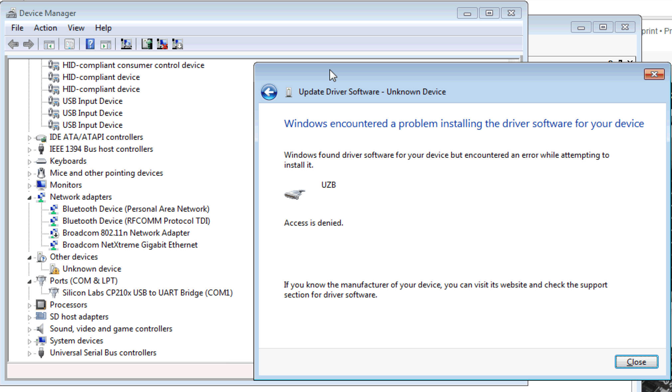Open the Action menu
Image resolution: width=672 pixels, height=392 pixels.
point(45,28)
